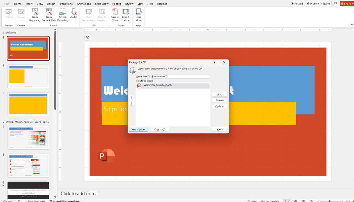Open the Screen Recording tool

(63, 15)
